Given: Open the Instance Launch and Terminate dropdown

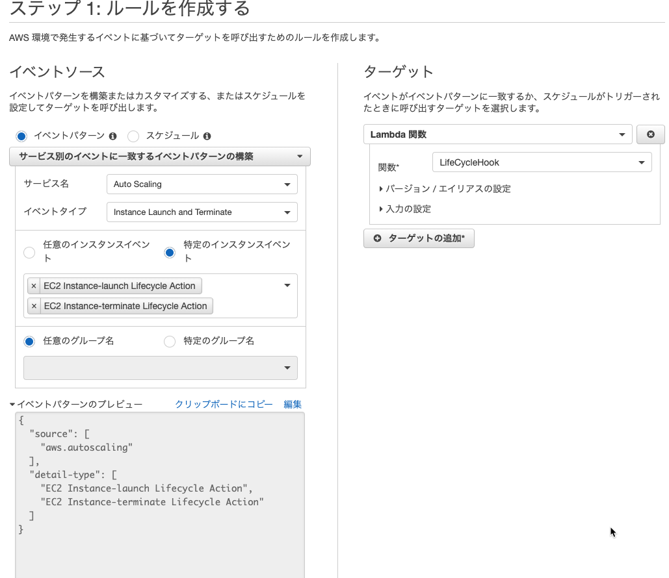Looking at the screenshot, I should tap(202, 212).
